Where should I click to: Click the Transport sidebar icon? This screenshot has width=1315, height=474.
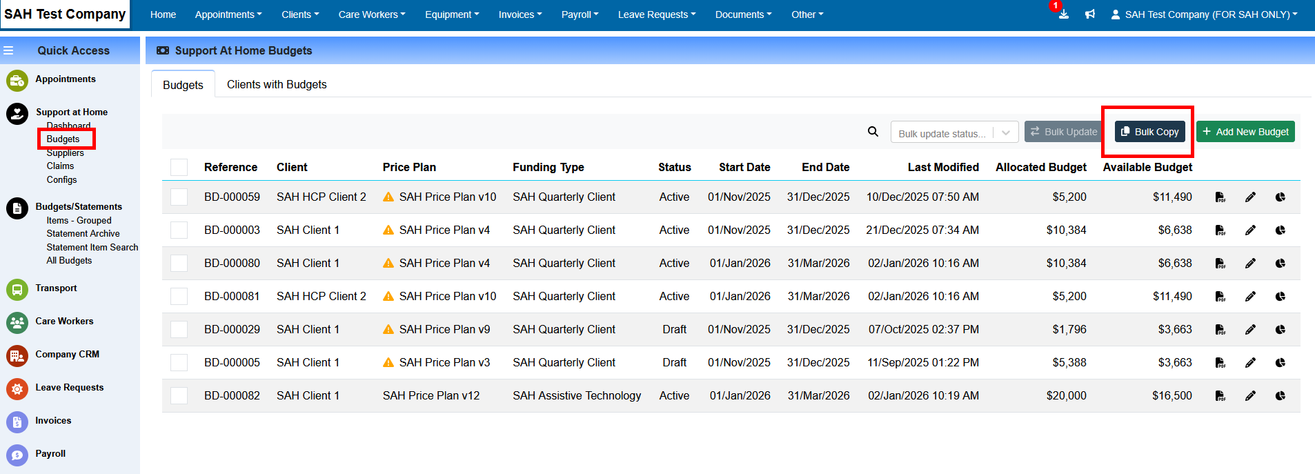17,289
